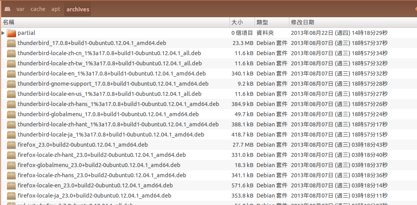Image resolution: width=417 pixels, height=205 pixels.
Task: Select the firefox-locale-zh-hant package icon
Action: (11, 155)
